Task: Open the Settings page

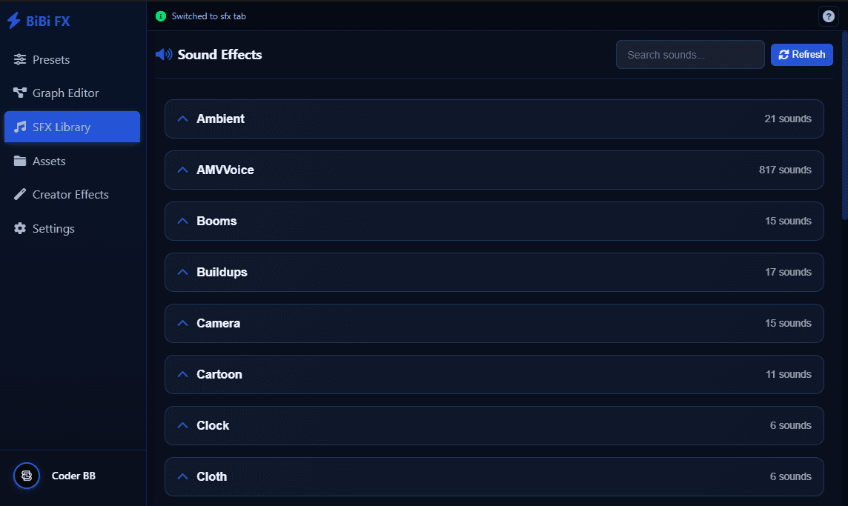Action: (x=53, y=228)
